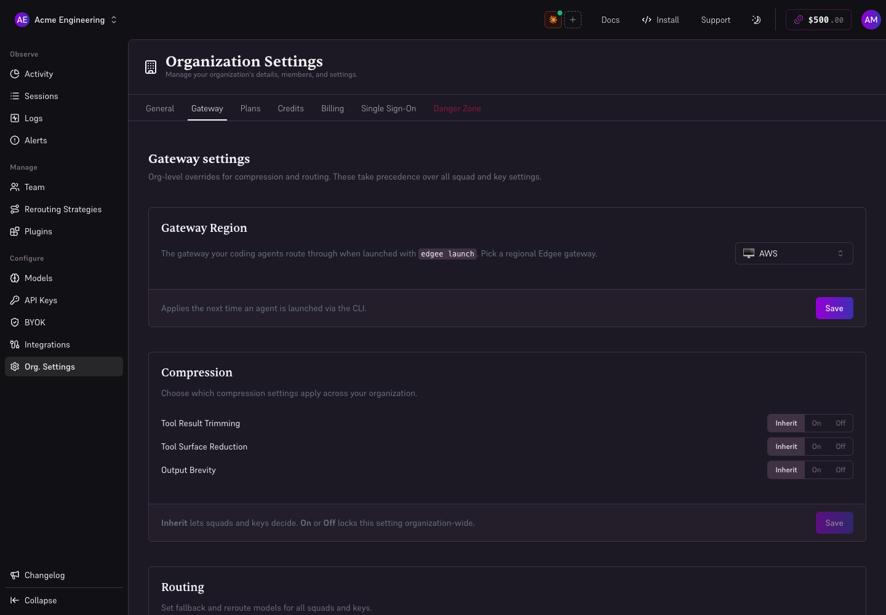
Task: Expand the Acme Engineering organization switcher
Action: point(66,20)
